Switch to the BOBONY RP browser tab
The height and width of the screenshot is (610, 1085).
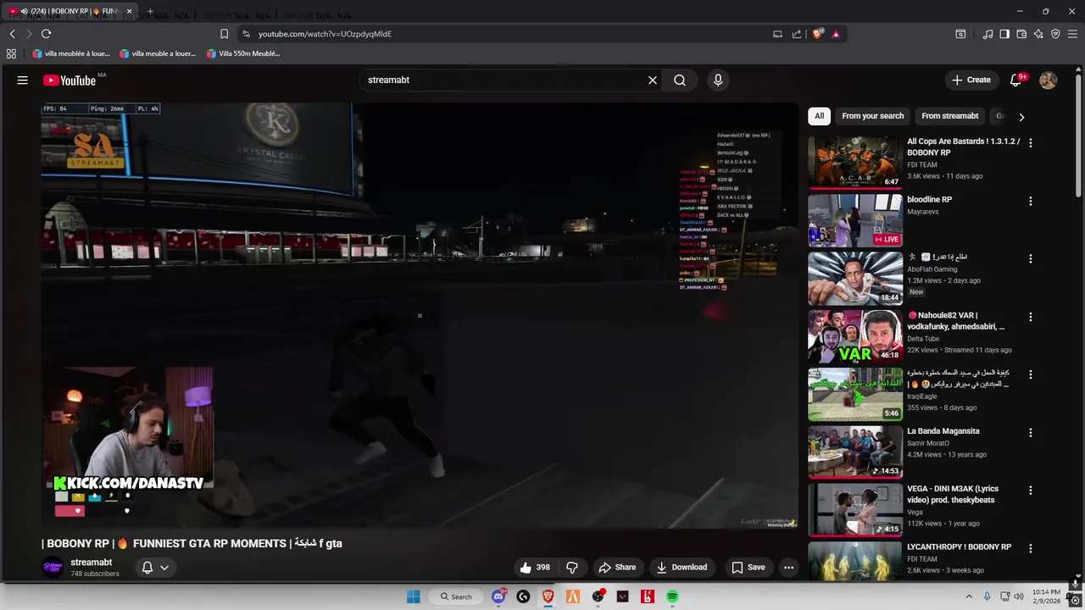(70, 11)
